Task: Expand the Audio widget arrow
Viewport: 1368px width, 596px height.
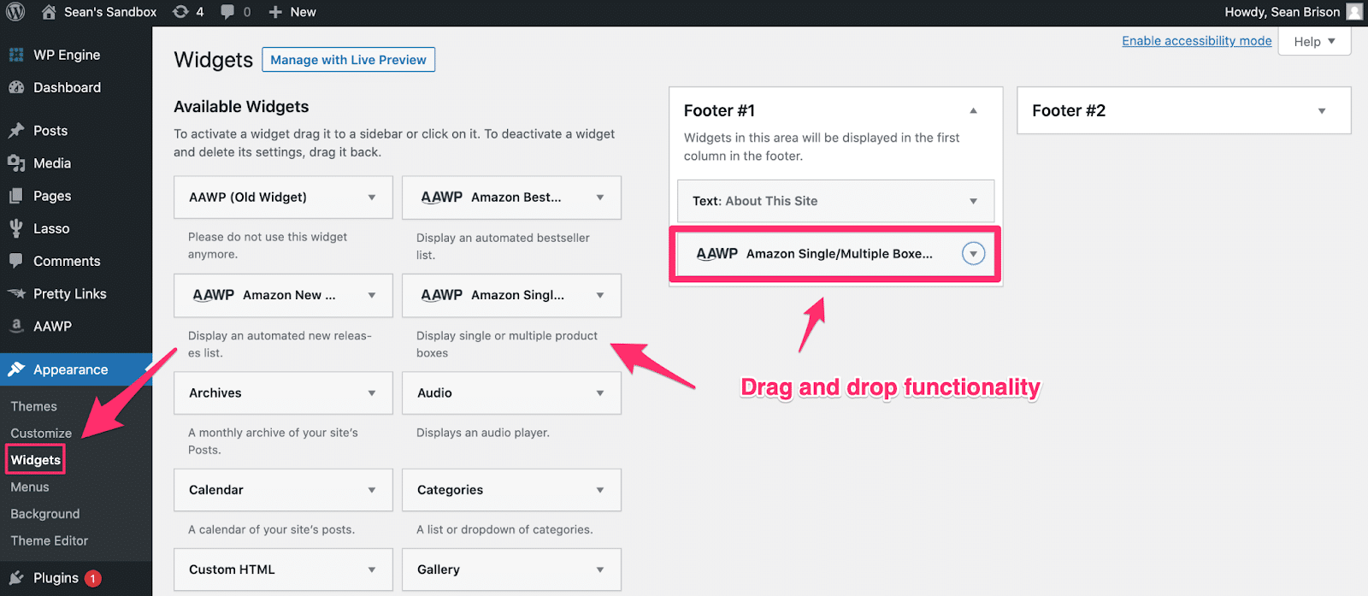Action: (600, 393)
